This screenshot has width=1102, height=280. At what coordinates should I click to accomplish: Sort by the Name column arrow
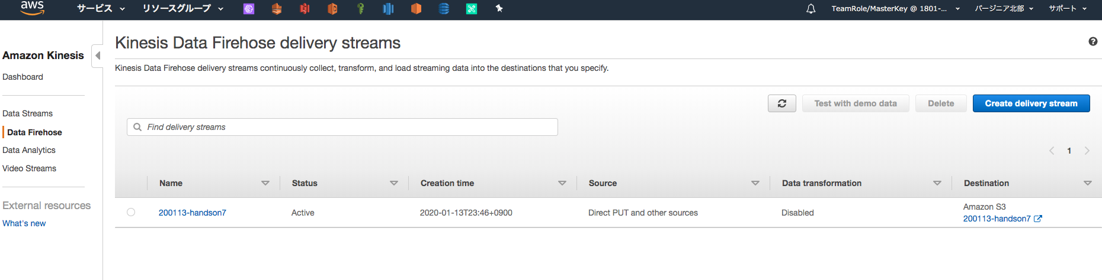[x=265, y=183]
